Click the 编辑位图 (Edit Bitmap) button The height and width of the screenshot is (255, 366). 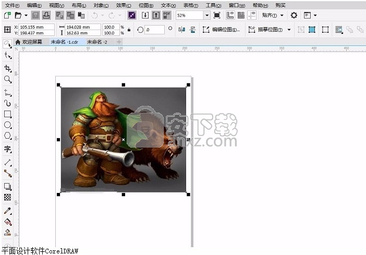pyautogui.click(x=222, y=30)
